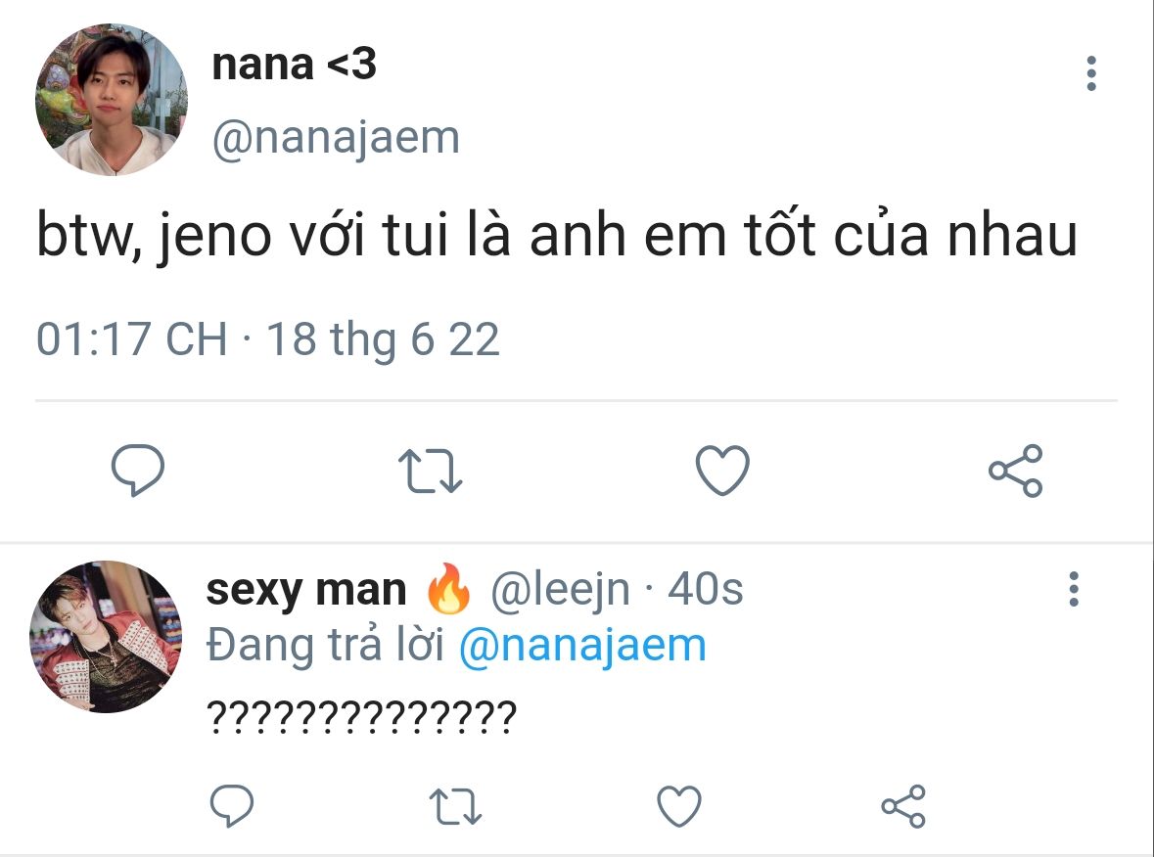Retweet the reply from @leejn

tap(456, 806)
